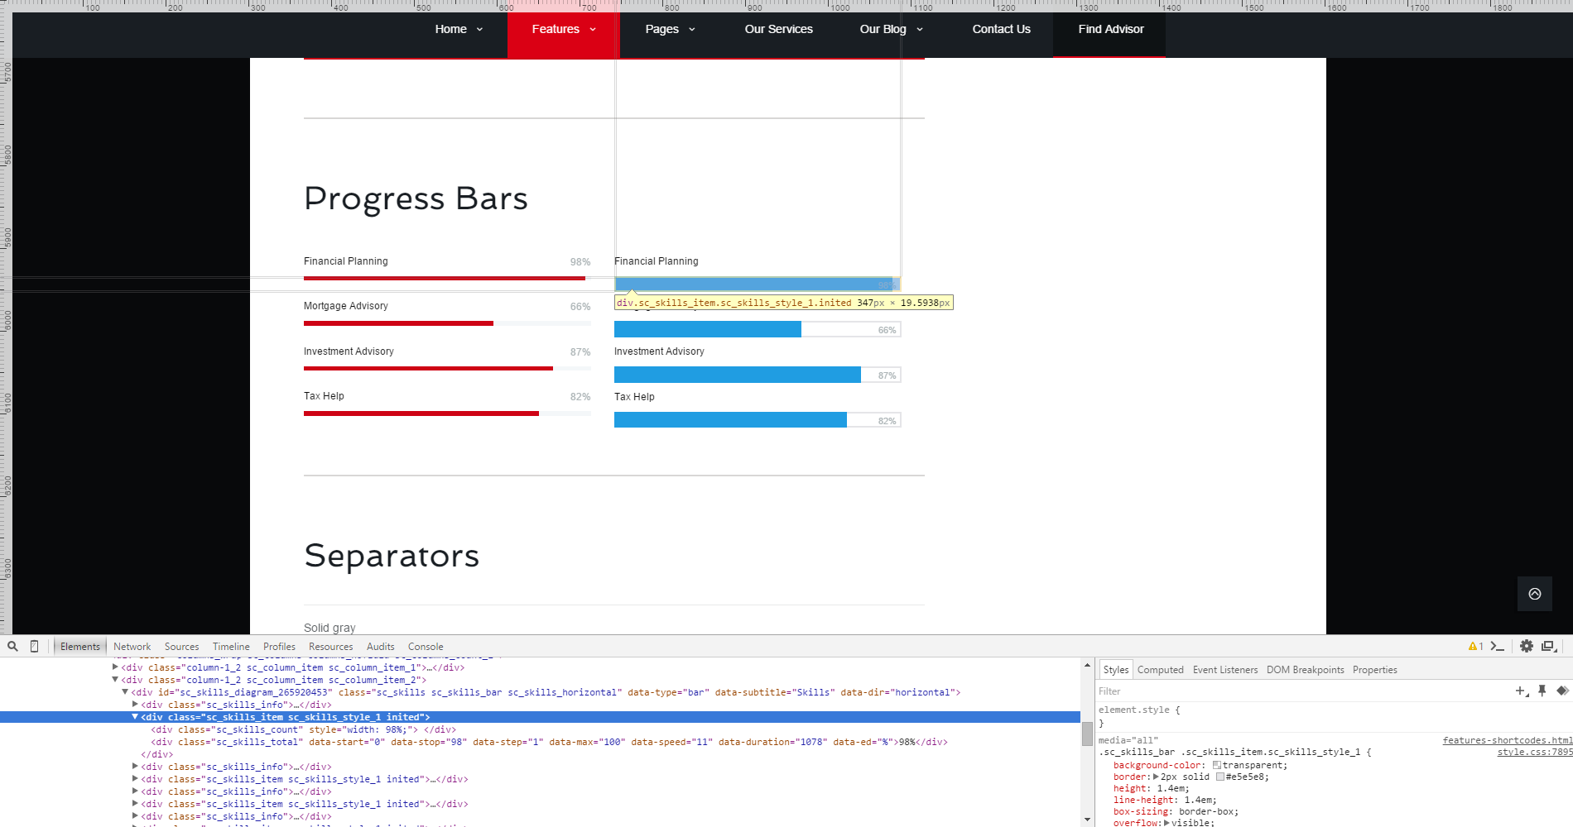This screenshot has width=1573, height=827.
Task: Toggle element state pin icon
Action: tap(1542, 691)
